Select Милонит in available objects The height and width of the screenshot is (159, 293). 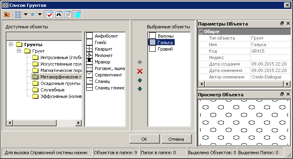[x=104, y=55]
